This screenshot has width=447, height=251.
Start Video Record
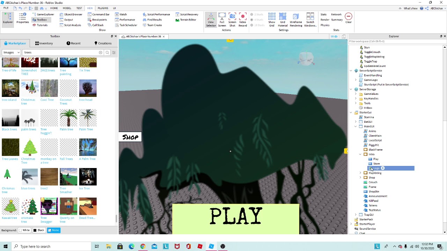(x=243, y=20)
